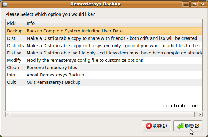Select the Quit Remastersys Backup row
The image size is (208, 137).
(x=104, y=82)
